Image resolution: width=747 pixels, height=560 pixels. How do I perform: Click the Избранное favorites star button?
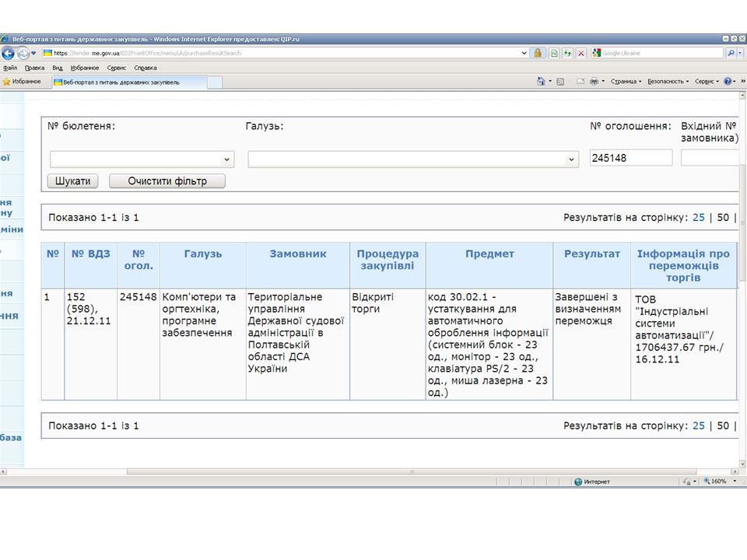click(22, 81)
